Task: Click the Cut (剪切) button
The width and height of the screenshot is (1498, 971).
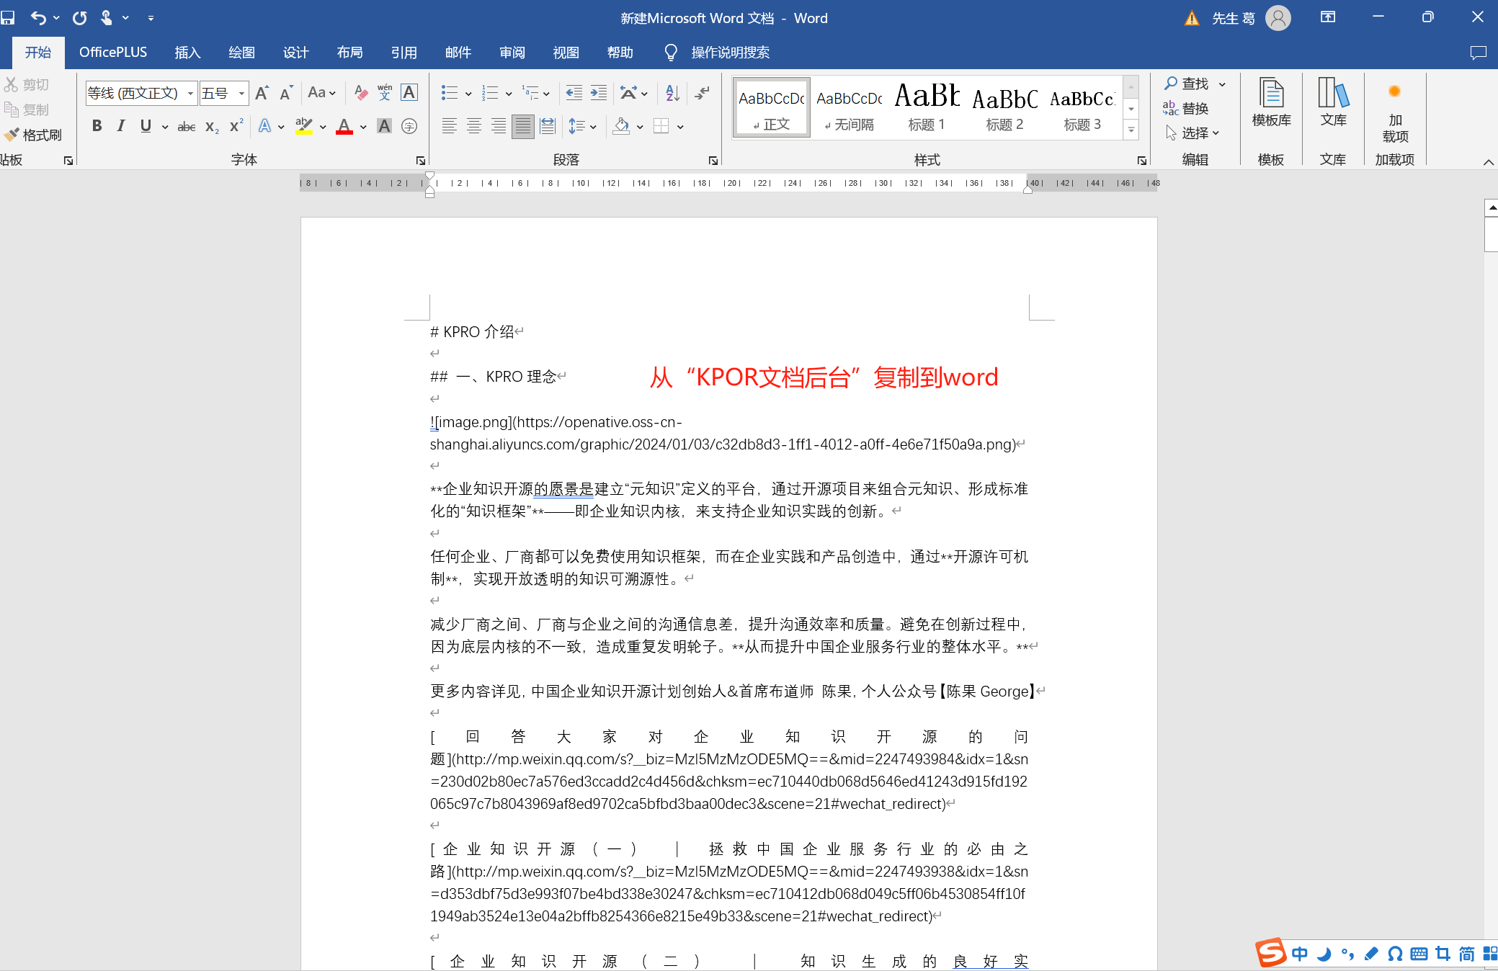Action: point(27,85)
